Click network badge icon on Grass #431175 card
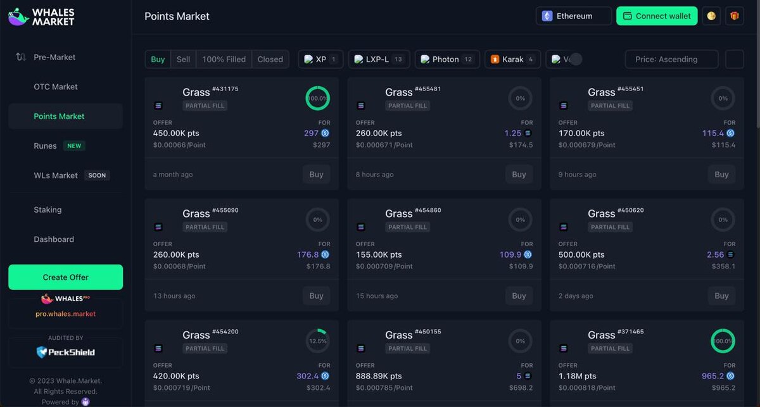The width and height of the screenshot is (760, 407). 158,106
